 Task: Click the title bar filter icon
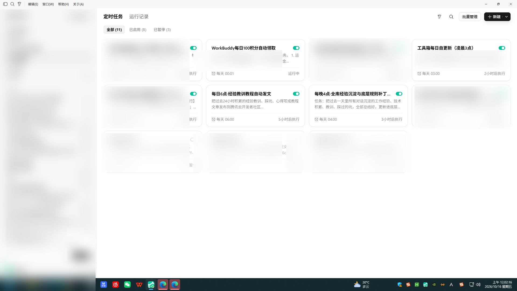[19, 4]
